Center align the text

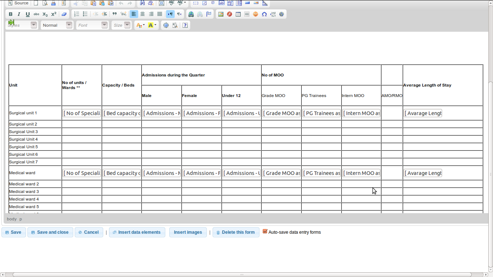(x=143, y=14)
